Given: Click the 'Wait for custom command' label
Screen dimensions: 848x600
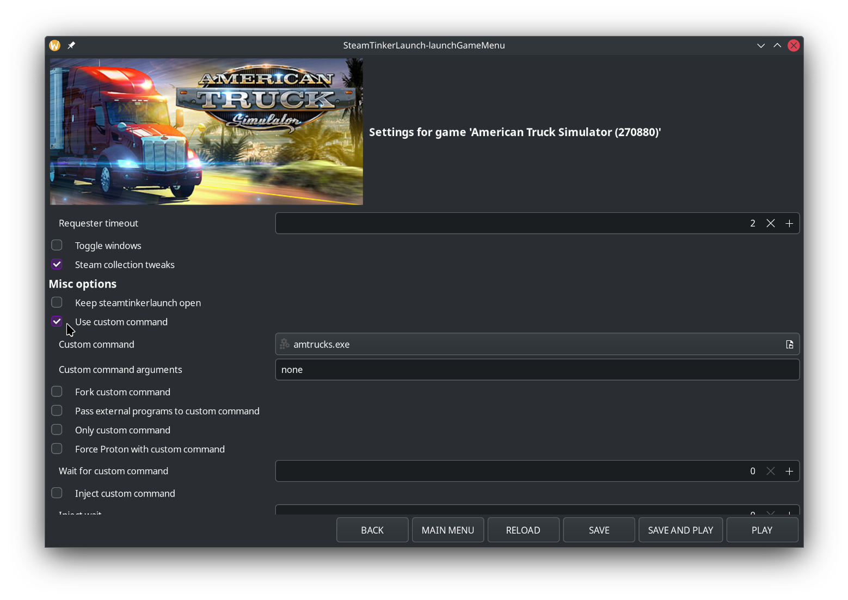Looking at the screenshot, I should click(113, 471).
